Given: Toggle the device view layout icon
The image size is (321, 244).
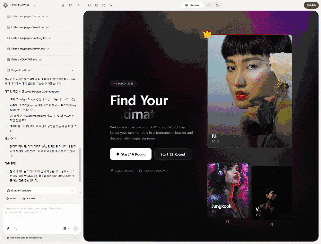Looking at the screenshot, I should coord(104,5).
